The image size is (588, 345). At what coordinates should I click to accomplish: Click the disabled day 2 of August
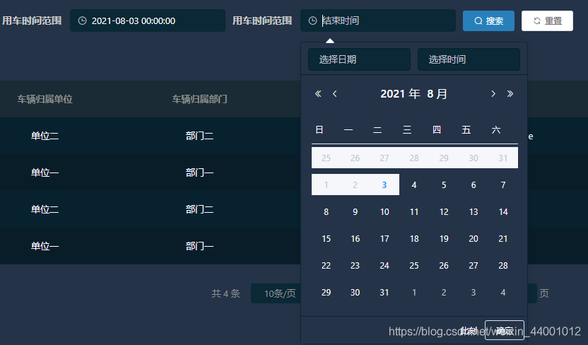355,185
